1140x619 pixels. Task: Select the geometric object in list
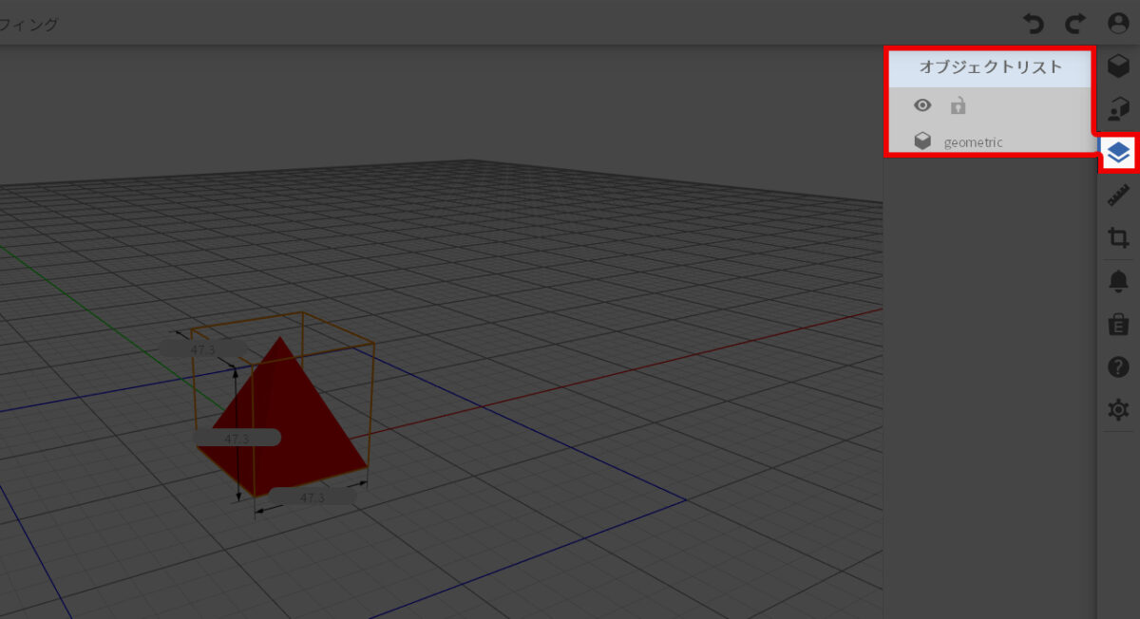click(973, 142)
